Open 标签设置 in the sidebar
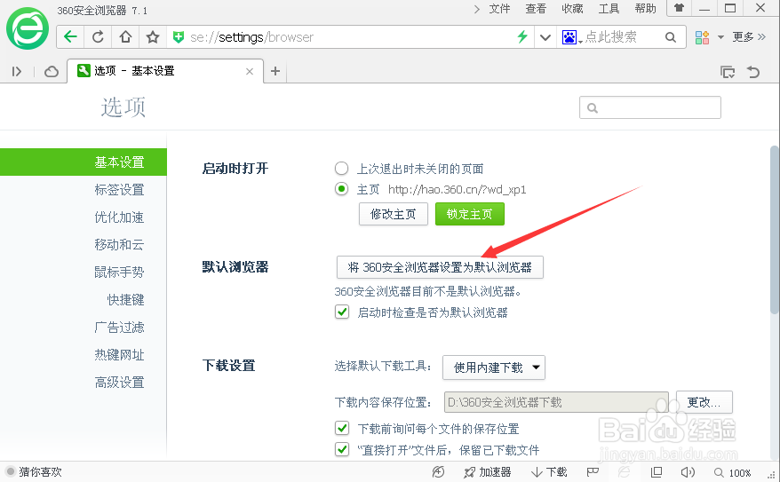Image resolution: width=780 pixels, height=482 pixels. [119, 189]
